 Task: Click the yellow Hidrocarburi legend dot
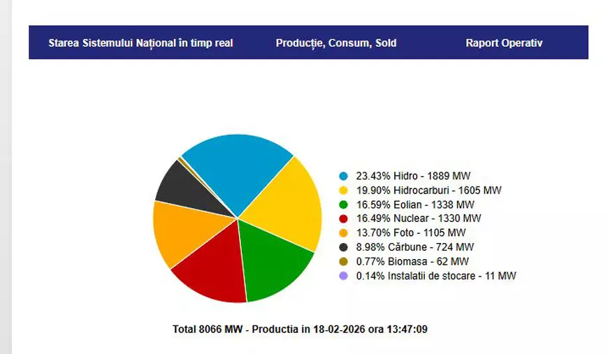(x=342, y=190)
